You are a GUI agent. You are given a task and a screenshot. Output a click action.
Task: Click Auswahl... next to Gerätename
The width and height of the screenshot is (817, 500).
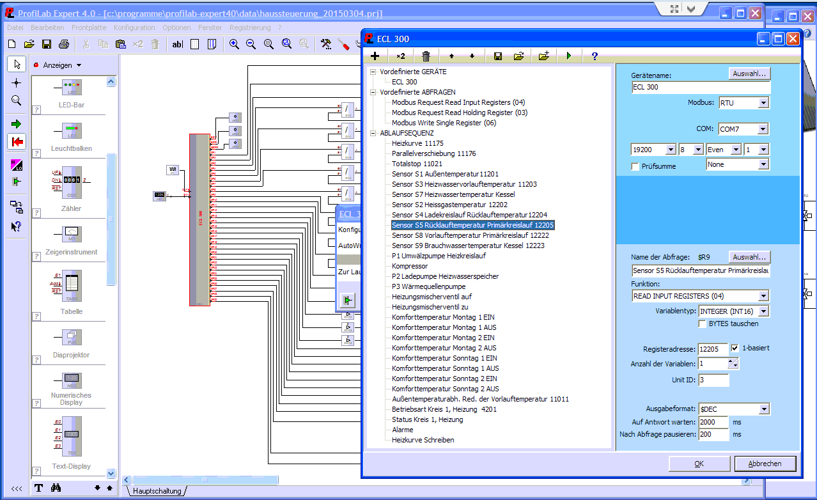(749, 74)
